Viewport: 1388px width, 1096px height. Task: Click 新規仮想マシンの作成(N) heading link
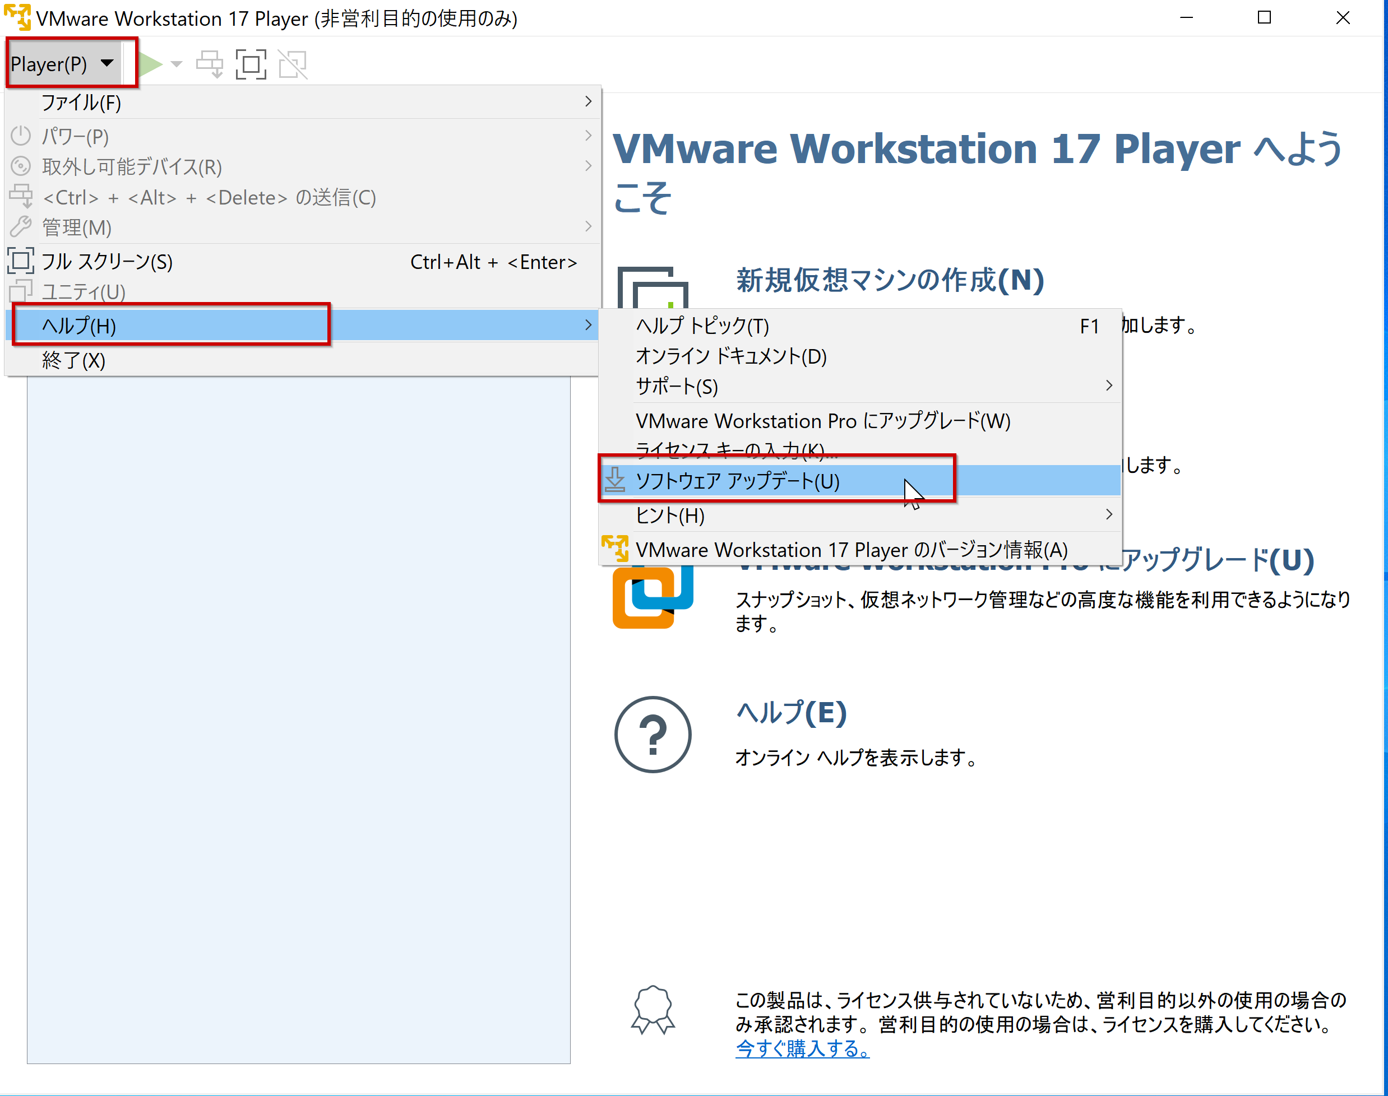tap(890, 280)
